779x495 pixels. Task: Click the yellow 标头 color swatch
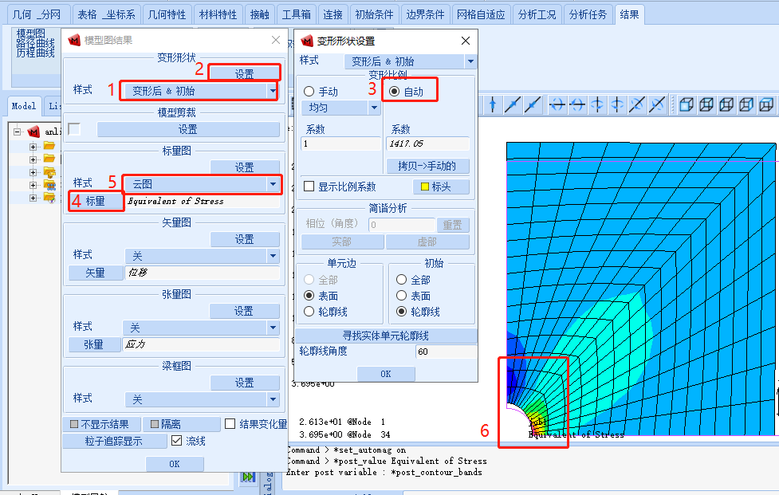coord(425,187)
